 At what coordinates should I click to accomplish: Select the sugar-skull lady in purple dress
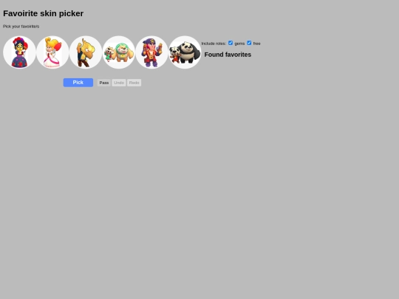[x=19, y=52]
